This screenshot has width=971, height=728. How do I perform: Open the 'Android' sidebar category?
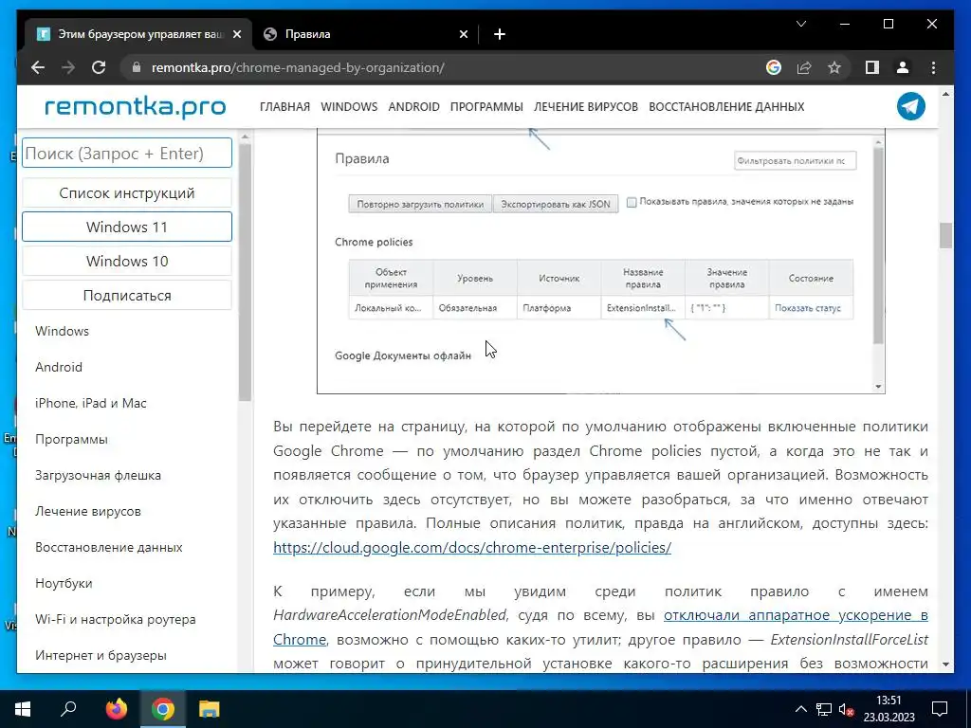(59, 367)
